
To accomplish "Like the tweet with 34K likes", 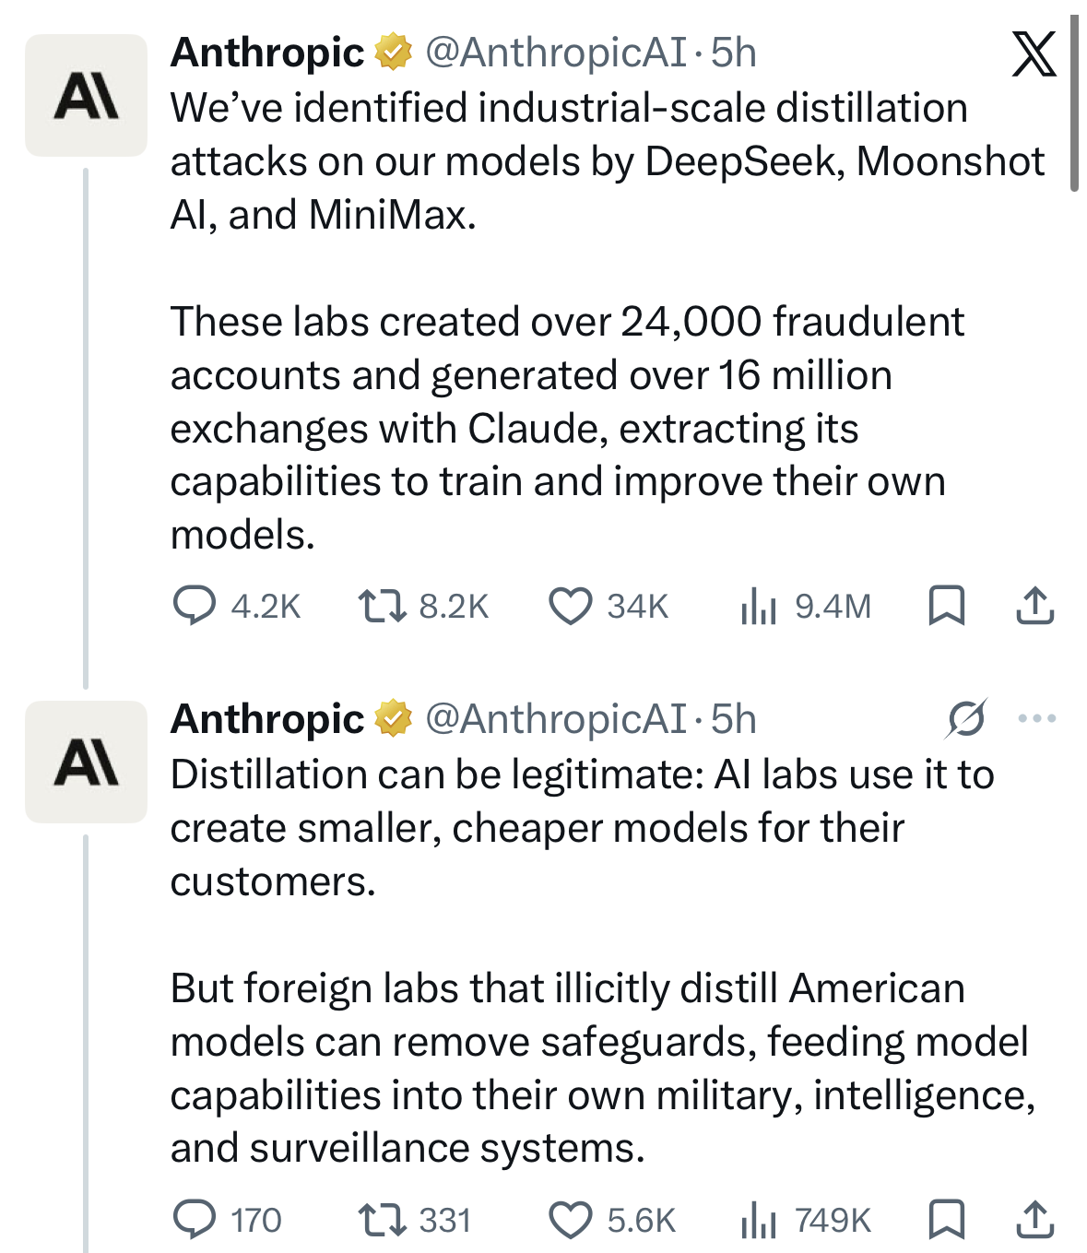I will pyautogui.click(x=570, y=607).
